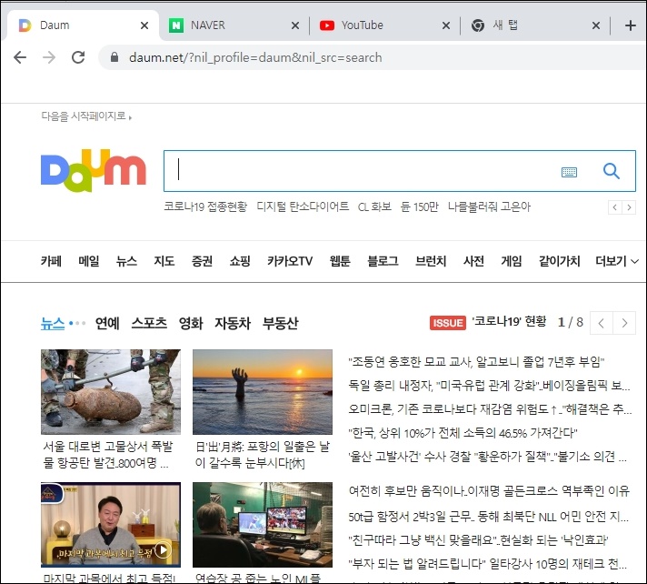Open 뉴스 in service menu bar
This screenshot has width=647, height=584.
click(126, 261)
